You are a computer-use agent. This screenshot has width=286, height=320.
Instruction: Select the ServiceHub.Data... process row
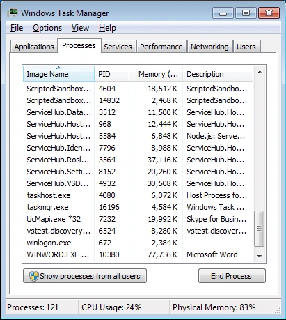click(x=137, y=112)
